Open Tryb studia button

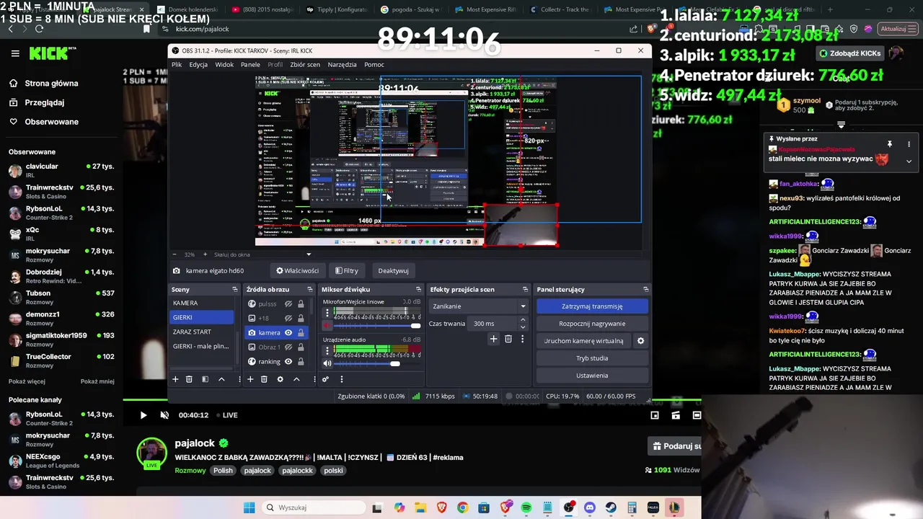click(x=592, y=358)
